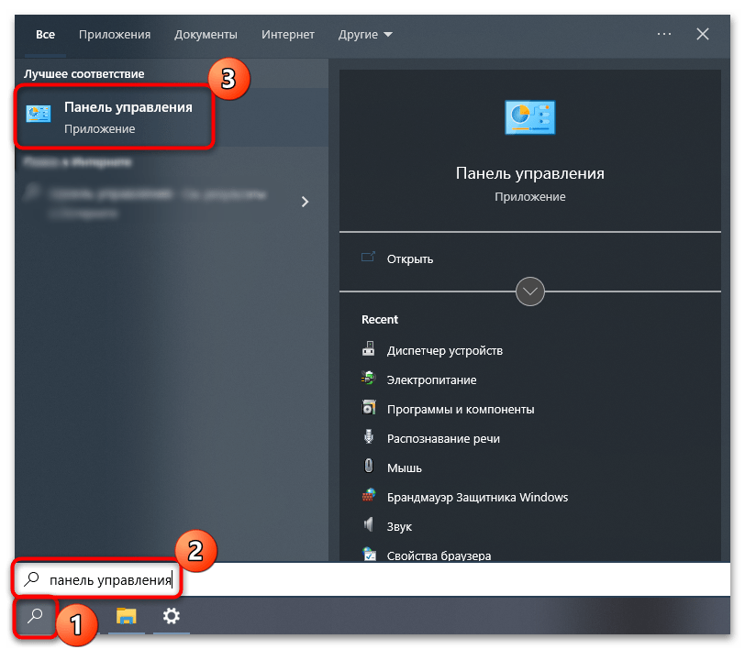745x649 pixels.
Task: Expand the Другие dropdown filter
Action: 364,35
